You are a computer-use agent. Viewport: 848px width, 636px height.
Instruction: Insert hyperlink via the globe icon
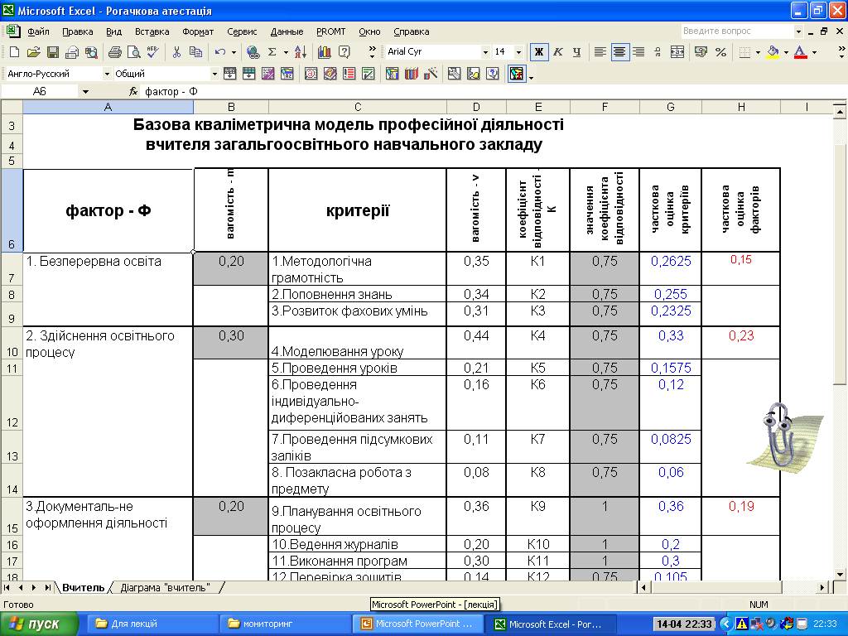coord(253,52)
